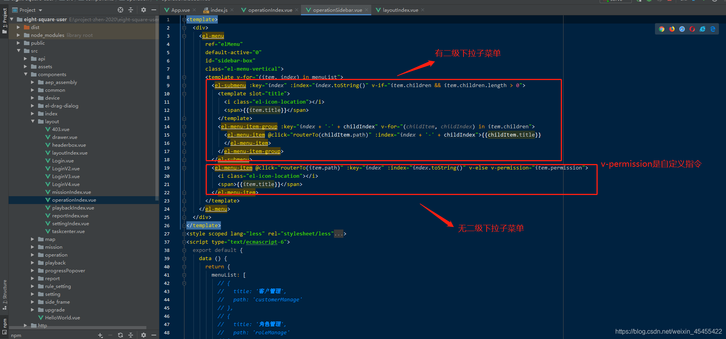Expand the progressPopover folder
Image resolution: width=726 pixels, height=339 pixels.
[33, 270]
